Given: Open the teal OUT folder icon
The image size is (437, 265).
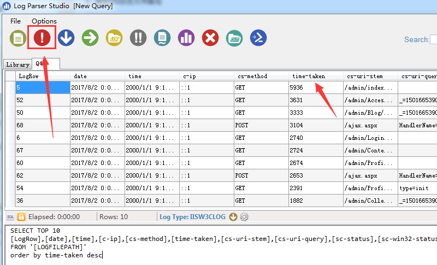Looking at the screenshot, I should [x=234, y=38].
